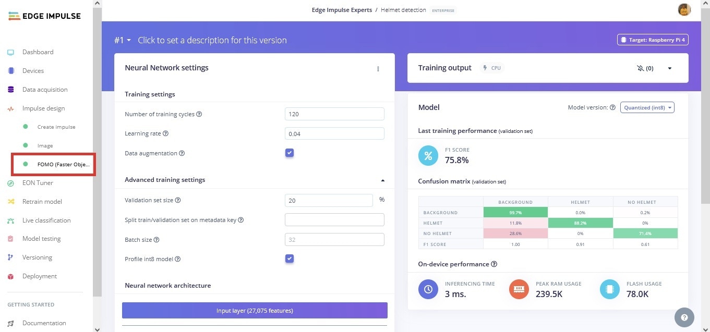Show help for Batch size

click(157, 240)
